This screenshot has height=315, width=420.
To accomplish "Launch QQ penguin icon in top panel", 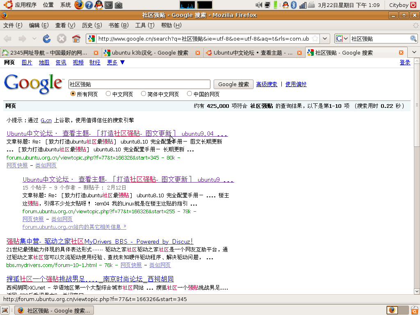I will 99,5.
